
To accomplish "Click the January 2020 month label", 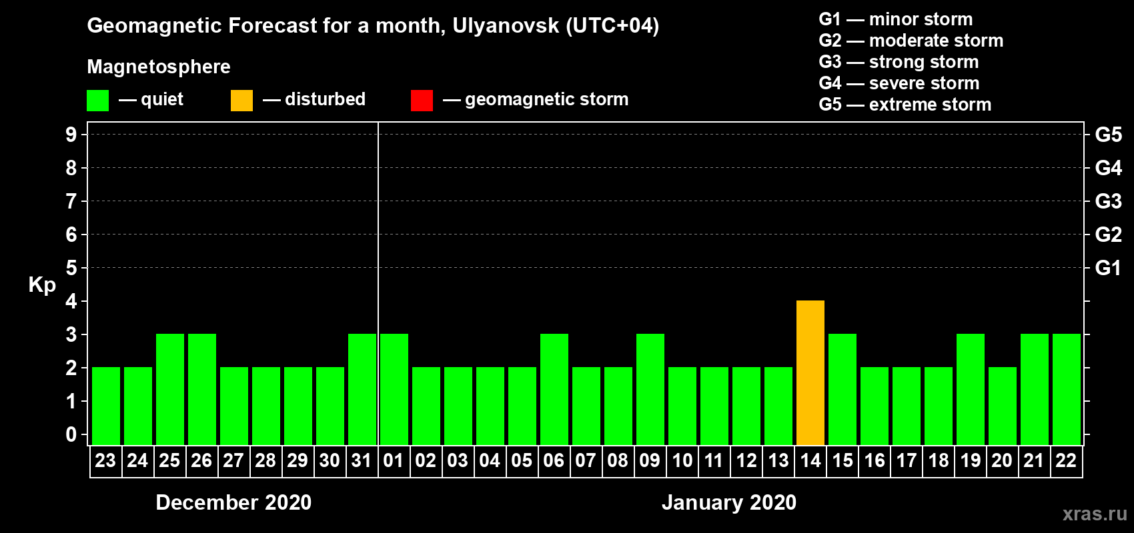I will pos(729,502).
